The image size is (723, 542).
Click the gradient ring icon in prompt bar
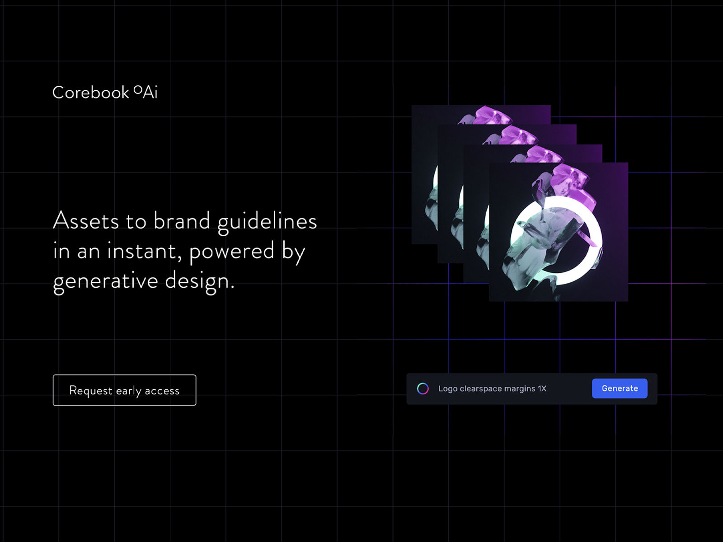pyautogui.click(x=423, y=388)
